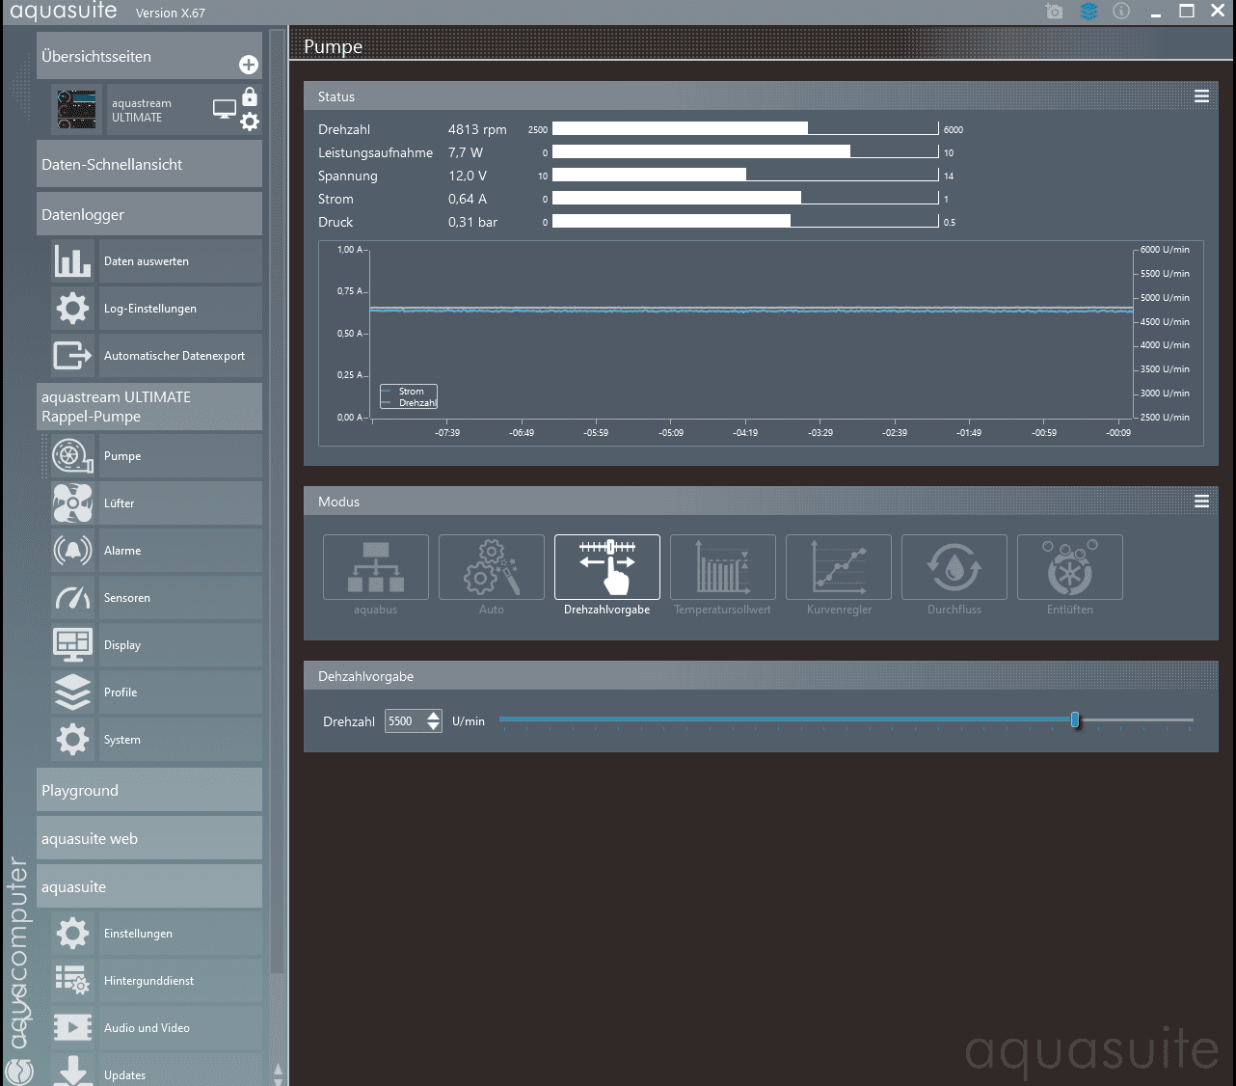Click the Drehzahl slider handle
Image resolution: width=1236 pixels, height=1086 pixels.
pos(1075,719)
